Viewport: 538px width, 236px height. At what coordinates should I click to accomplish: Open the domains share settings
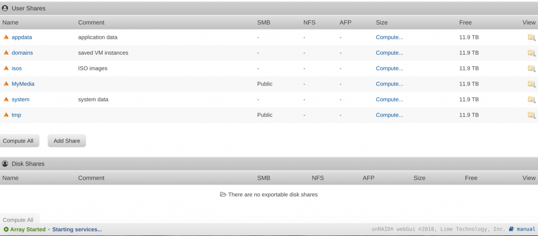22,53
